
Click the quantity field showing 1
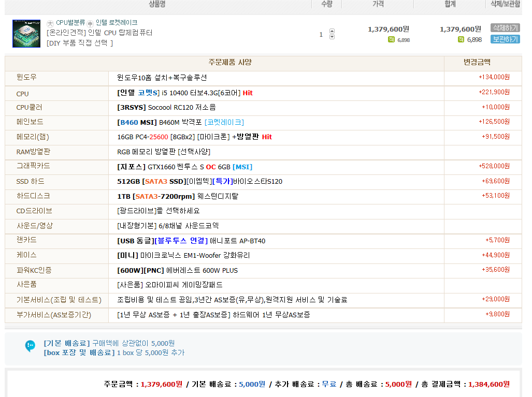pos(321,35)
